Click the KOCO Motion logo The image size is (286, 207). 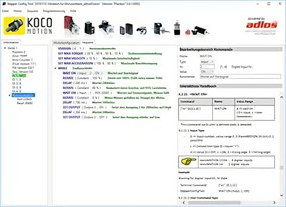pyautogui.click(x=28, y=26)
